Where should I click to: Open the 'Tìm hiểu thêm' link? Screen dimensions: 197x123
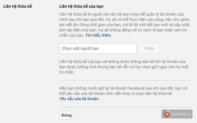tap(98, 35)
